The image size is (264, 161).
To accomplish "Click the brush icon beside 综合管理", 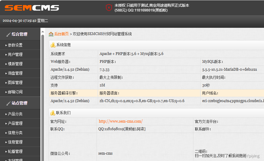I will 8,34.
